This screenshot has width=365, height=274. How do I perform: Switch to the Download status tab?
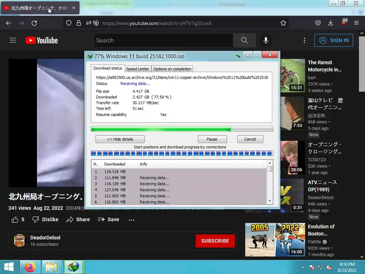[x=108, y=68]
